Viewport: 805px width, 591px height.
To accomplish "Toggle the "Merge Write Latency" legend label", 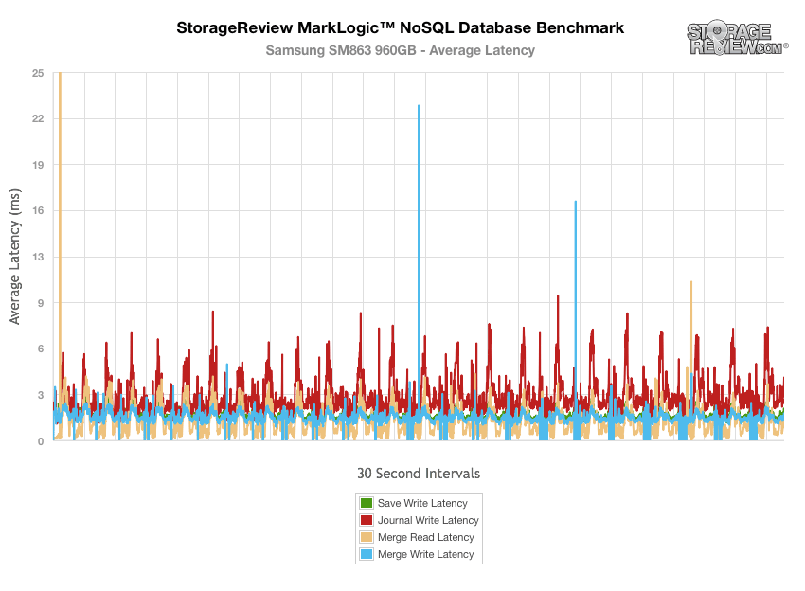I will 425,554.
